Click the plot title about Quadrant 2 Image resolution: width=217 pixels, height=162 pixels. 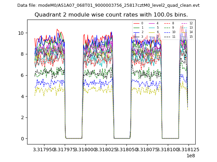pos(111,15)
